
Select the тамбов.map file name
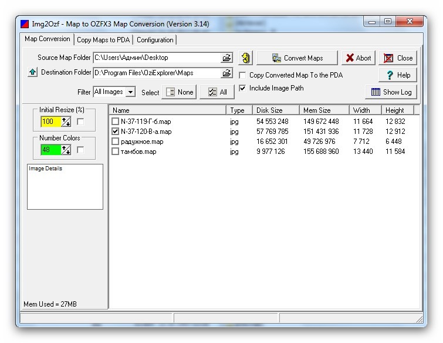138,152
